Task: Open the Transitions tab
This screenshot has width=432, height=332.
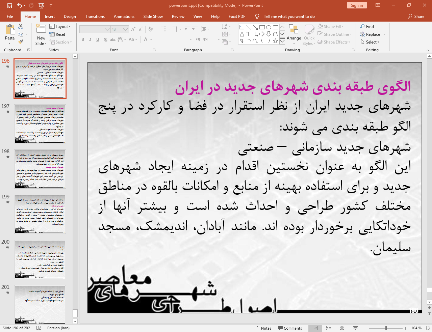Action: coord(95,16)
